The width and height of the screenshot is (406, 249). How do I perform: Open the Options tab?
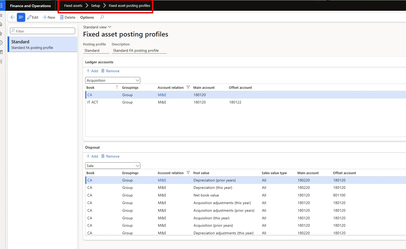tap(87, 17)
